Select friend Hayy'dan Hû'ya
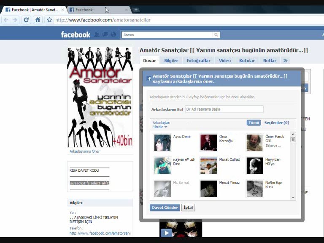 tap(267, 165)
